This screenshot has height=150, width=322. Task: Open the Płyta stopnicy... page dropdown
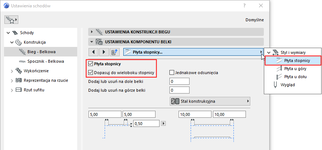coord(194,52)
